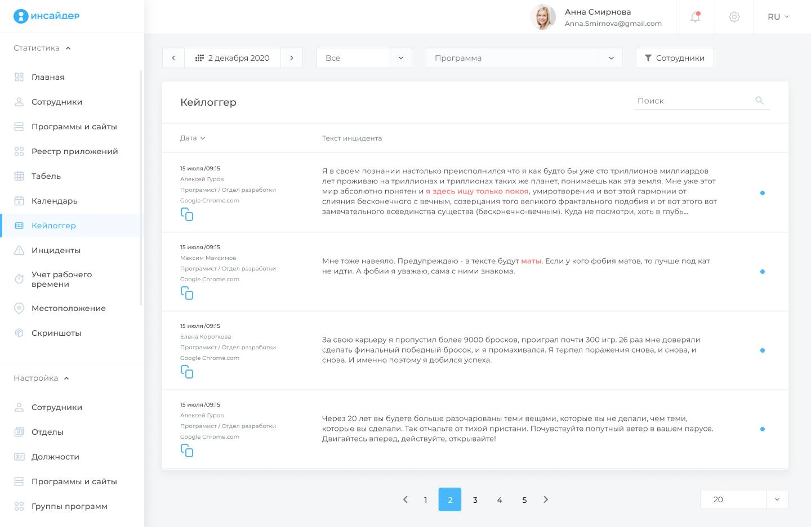The width and height of the screenshot is (811, 527).
Task: Go to page 3 in pagination
Action: [475, 499]
